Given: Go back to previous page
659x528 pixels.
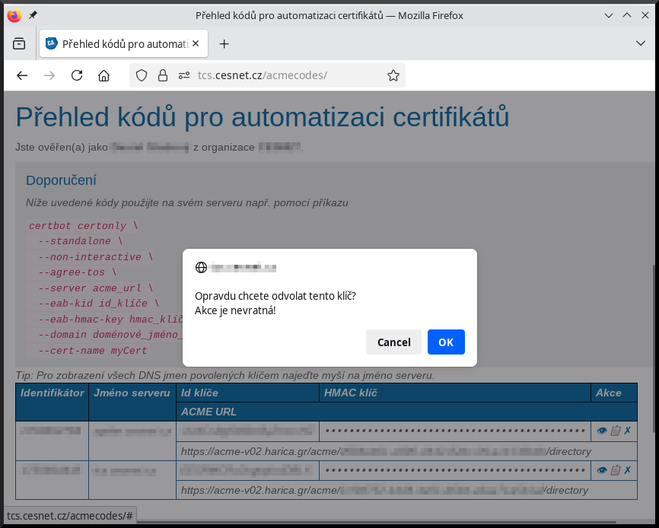Looking at the screenshot, I should [x=22, y=75].
